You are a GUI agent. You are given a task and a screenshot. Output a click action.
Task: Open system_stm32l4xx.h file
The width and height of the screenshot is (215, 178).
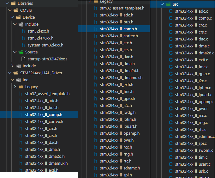[x=45, y=45]
